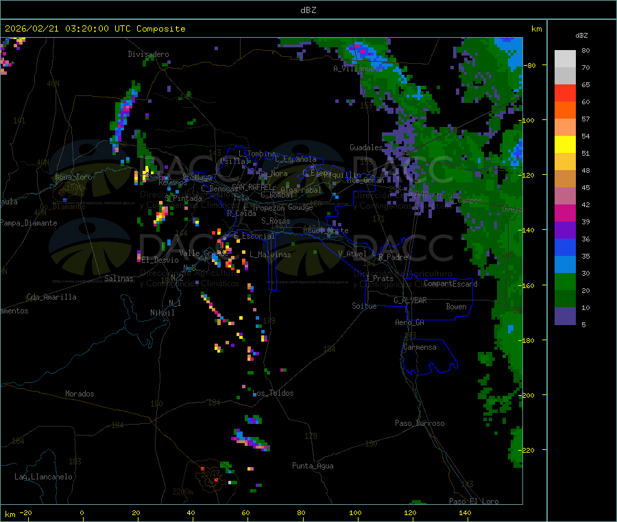Screen dimensions: 617x522
Task: Click the 60 tick on the bottom axis
Action: tap(245, 512)
